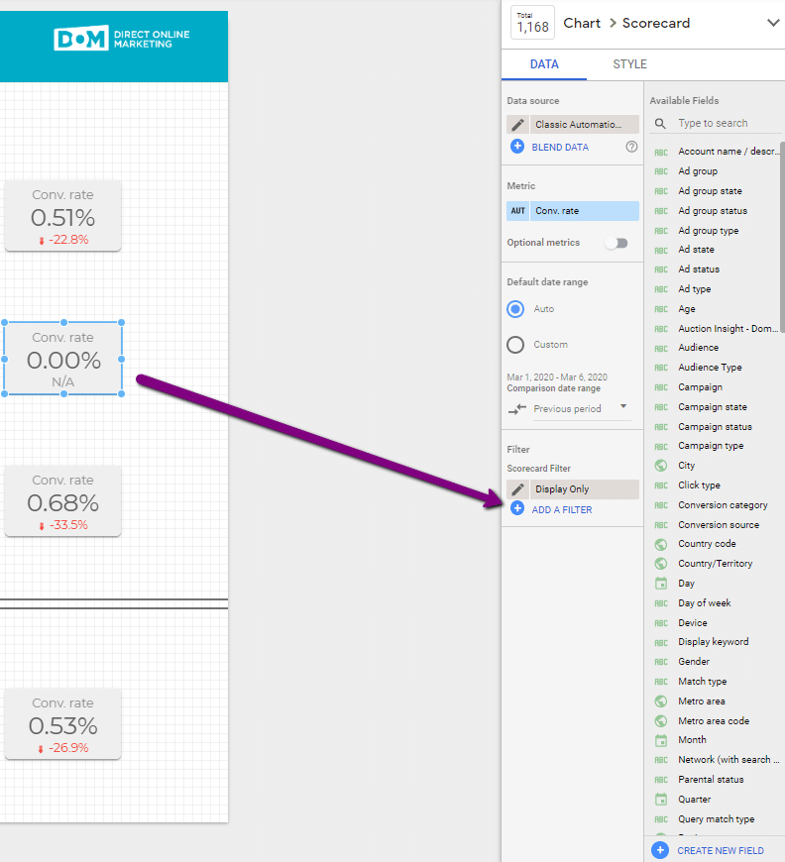Click the globe icon next to Country code
Viewport: 785px width, 862px height.
click(x=661, y=544)
